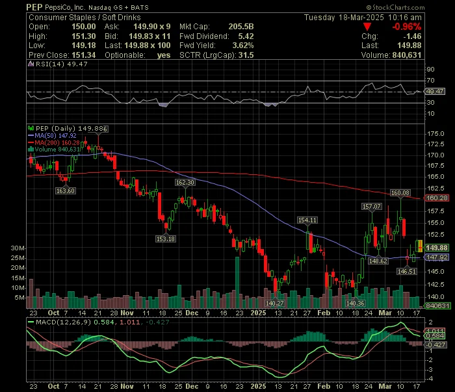
Task: Click the Fwd Dividend value 5.42
Action: click(246, 36)
